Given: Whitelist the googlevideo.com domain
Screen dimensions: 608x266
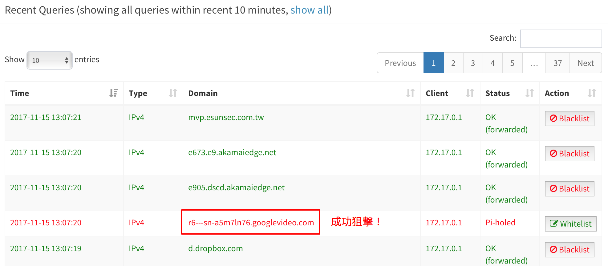Looking at the screenshot, I should click(x=570, y=224).
